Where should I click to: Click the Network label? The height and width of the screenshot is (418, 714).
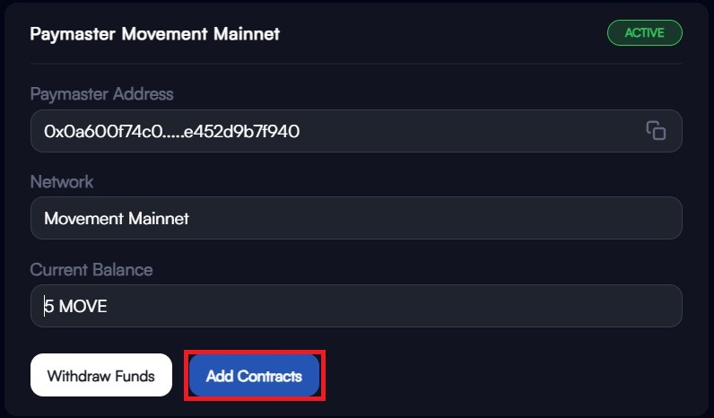click(62, 182)
